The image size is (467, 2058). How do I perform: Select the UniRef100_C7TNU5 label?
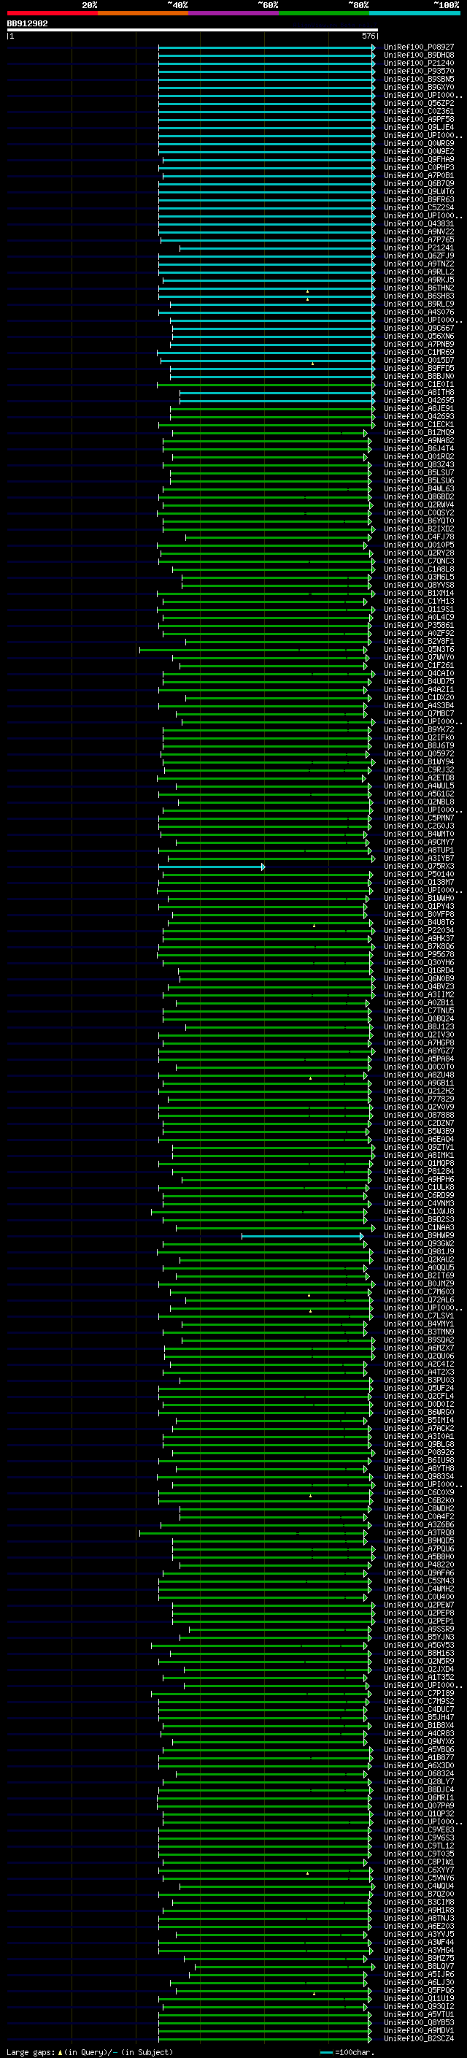pos(418,1010)
